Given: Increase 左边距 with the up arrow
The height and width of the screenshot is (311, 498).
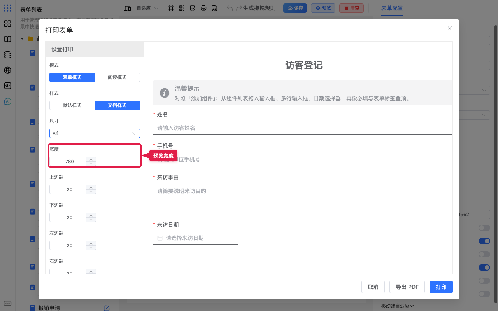Looking at the screenshot, I should pyautogui.click(x=91, y=243).
